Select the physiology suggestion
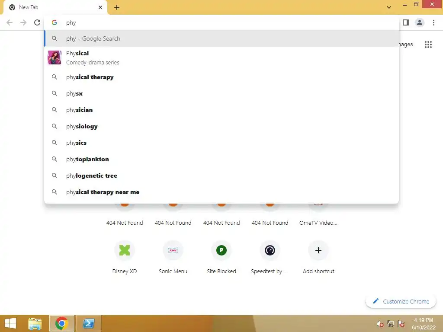The image size is (443, 332). [221, 126]
